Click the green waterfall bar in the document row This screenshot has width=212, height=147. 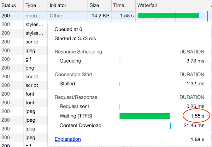coord(168,15)
